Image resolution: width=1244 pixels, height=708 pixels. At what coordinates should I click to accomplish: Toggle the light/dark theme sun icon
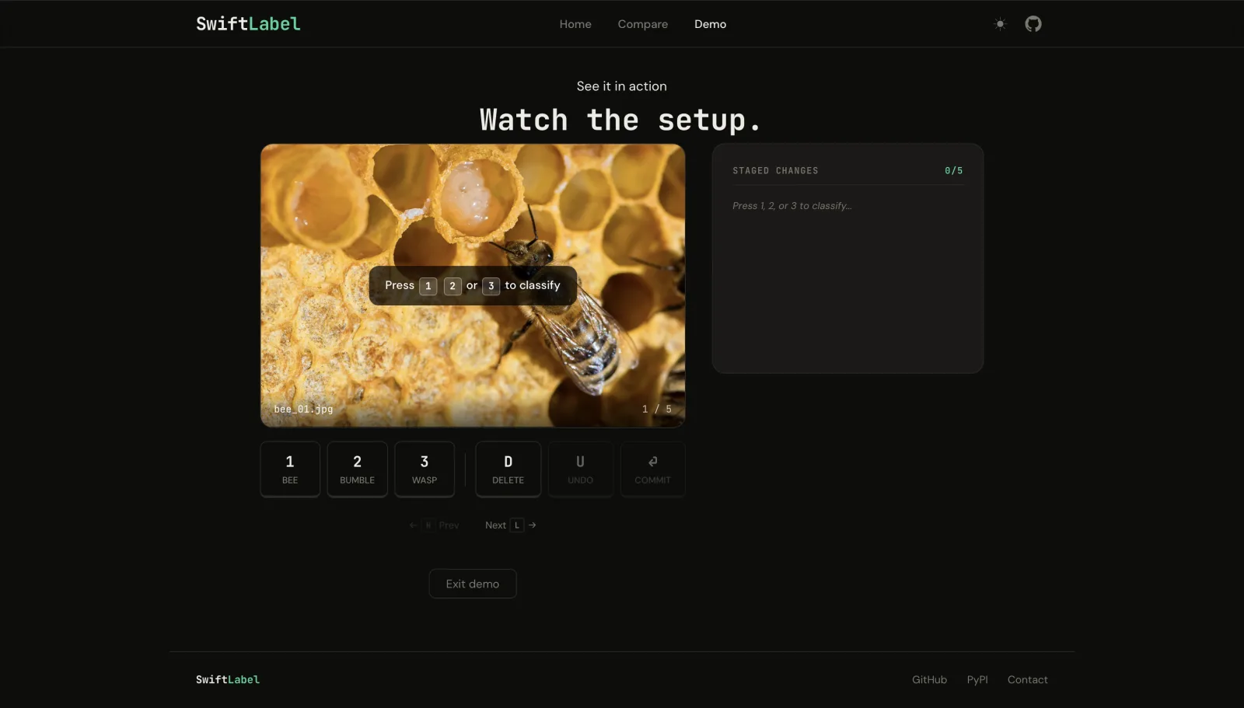(1000, 24)
